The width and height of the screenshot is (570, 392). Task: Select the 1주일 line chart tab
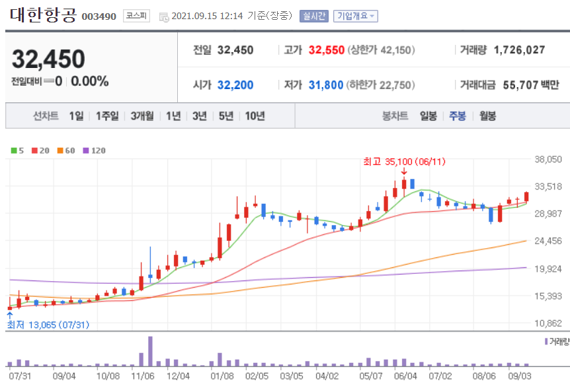coord(107,115)
